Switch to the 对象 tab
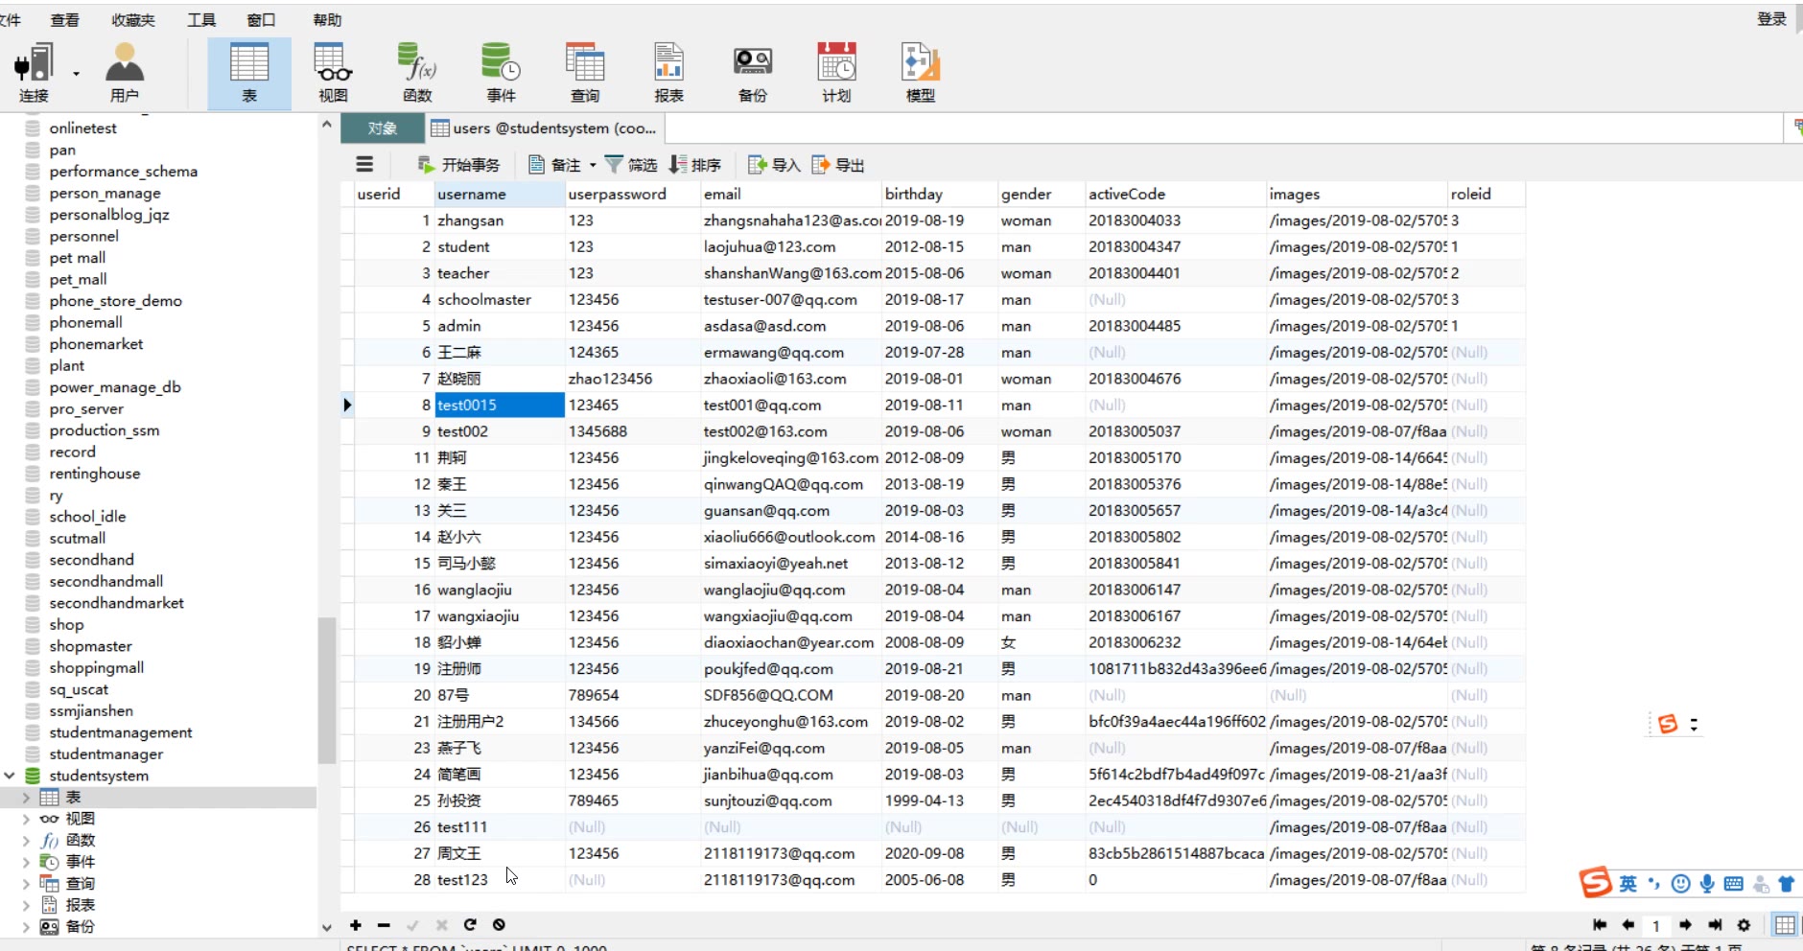The height and width of the screenshot is (951, 1803). coord(382,128)
